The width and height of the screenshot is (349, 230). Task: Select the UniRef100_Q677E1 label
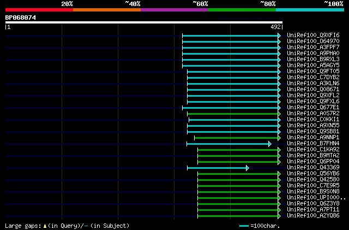(x=313, y=108)
